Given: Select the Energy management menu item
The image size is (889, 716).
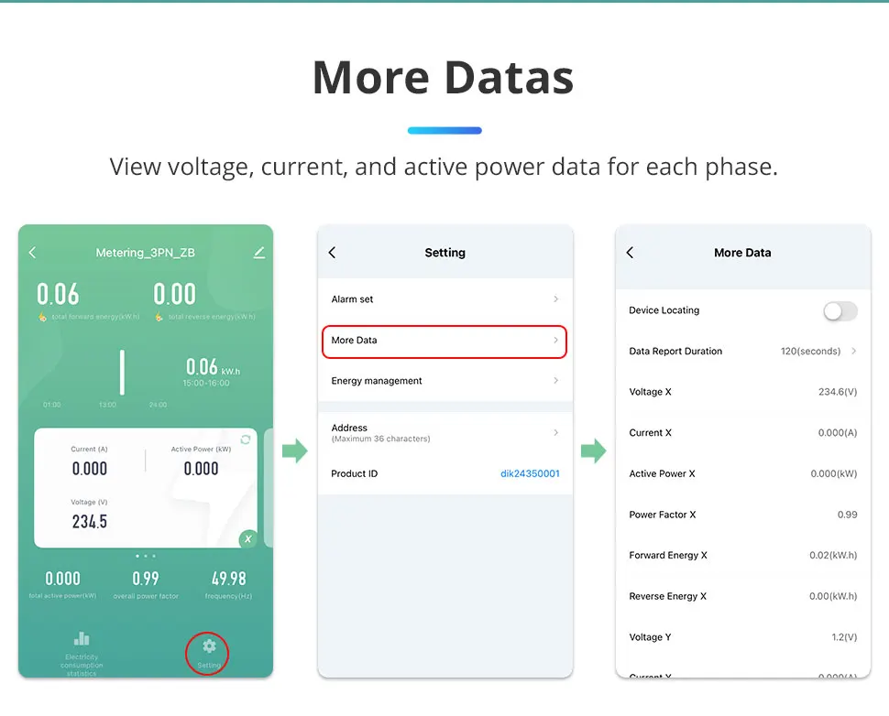Looking at the screenshot, I should tap(444, 381).
